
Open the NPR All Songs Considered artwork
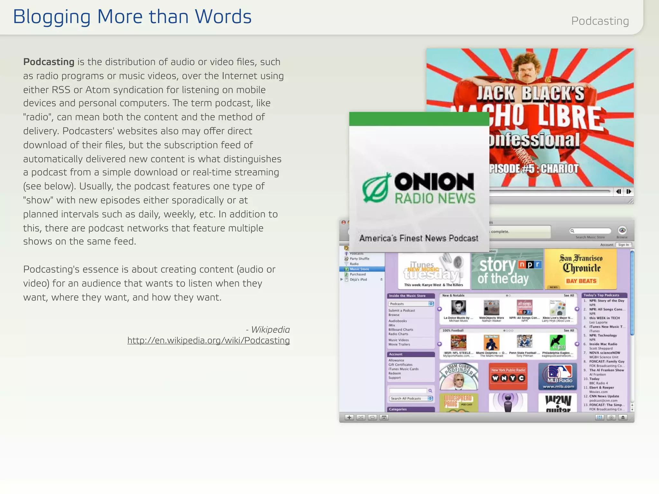pos(524,307)
